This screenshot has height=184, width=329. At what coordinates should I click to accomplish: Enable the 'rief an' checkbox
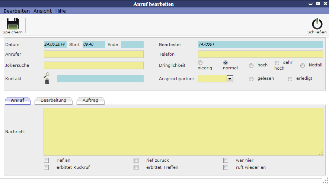tap(47, 160)
